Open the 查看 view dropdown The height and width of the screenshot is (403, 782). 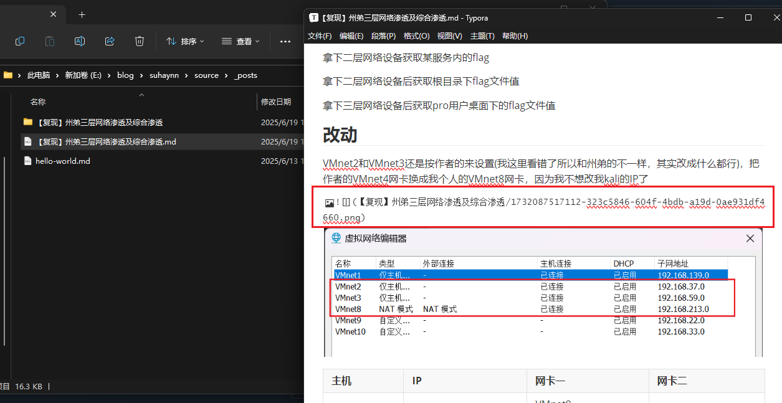coord(241,41)
